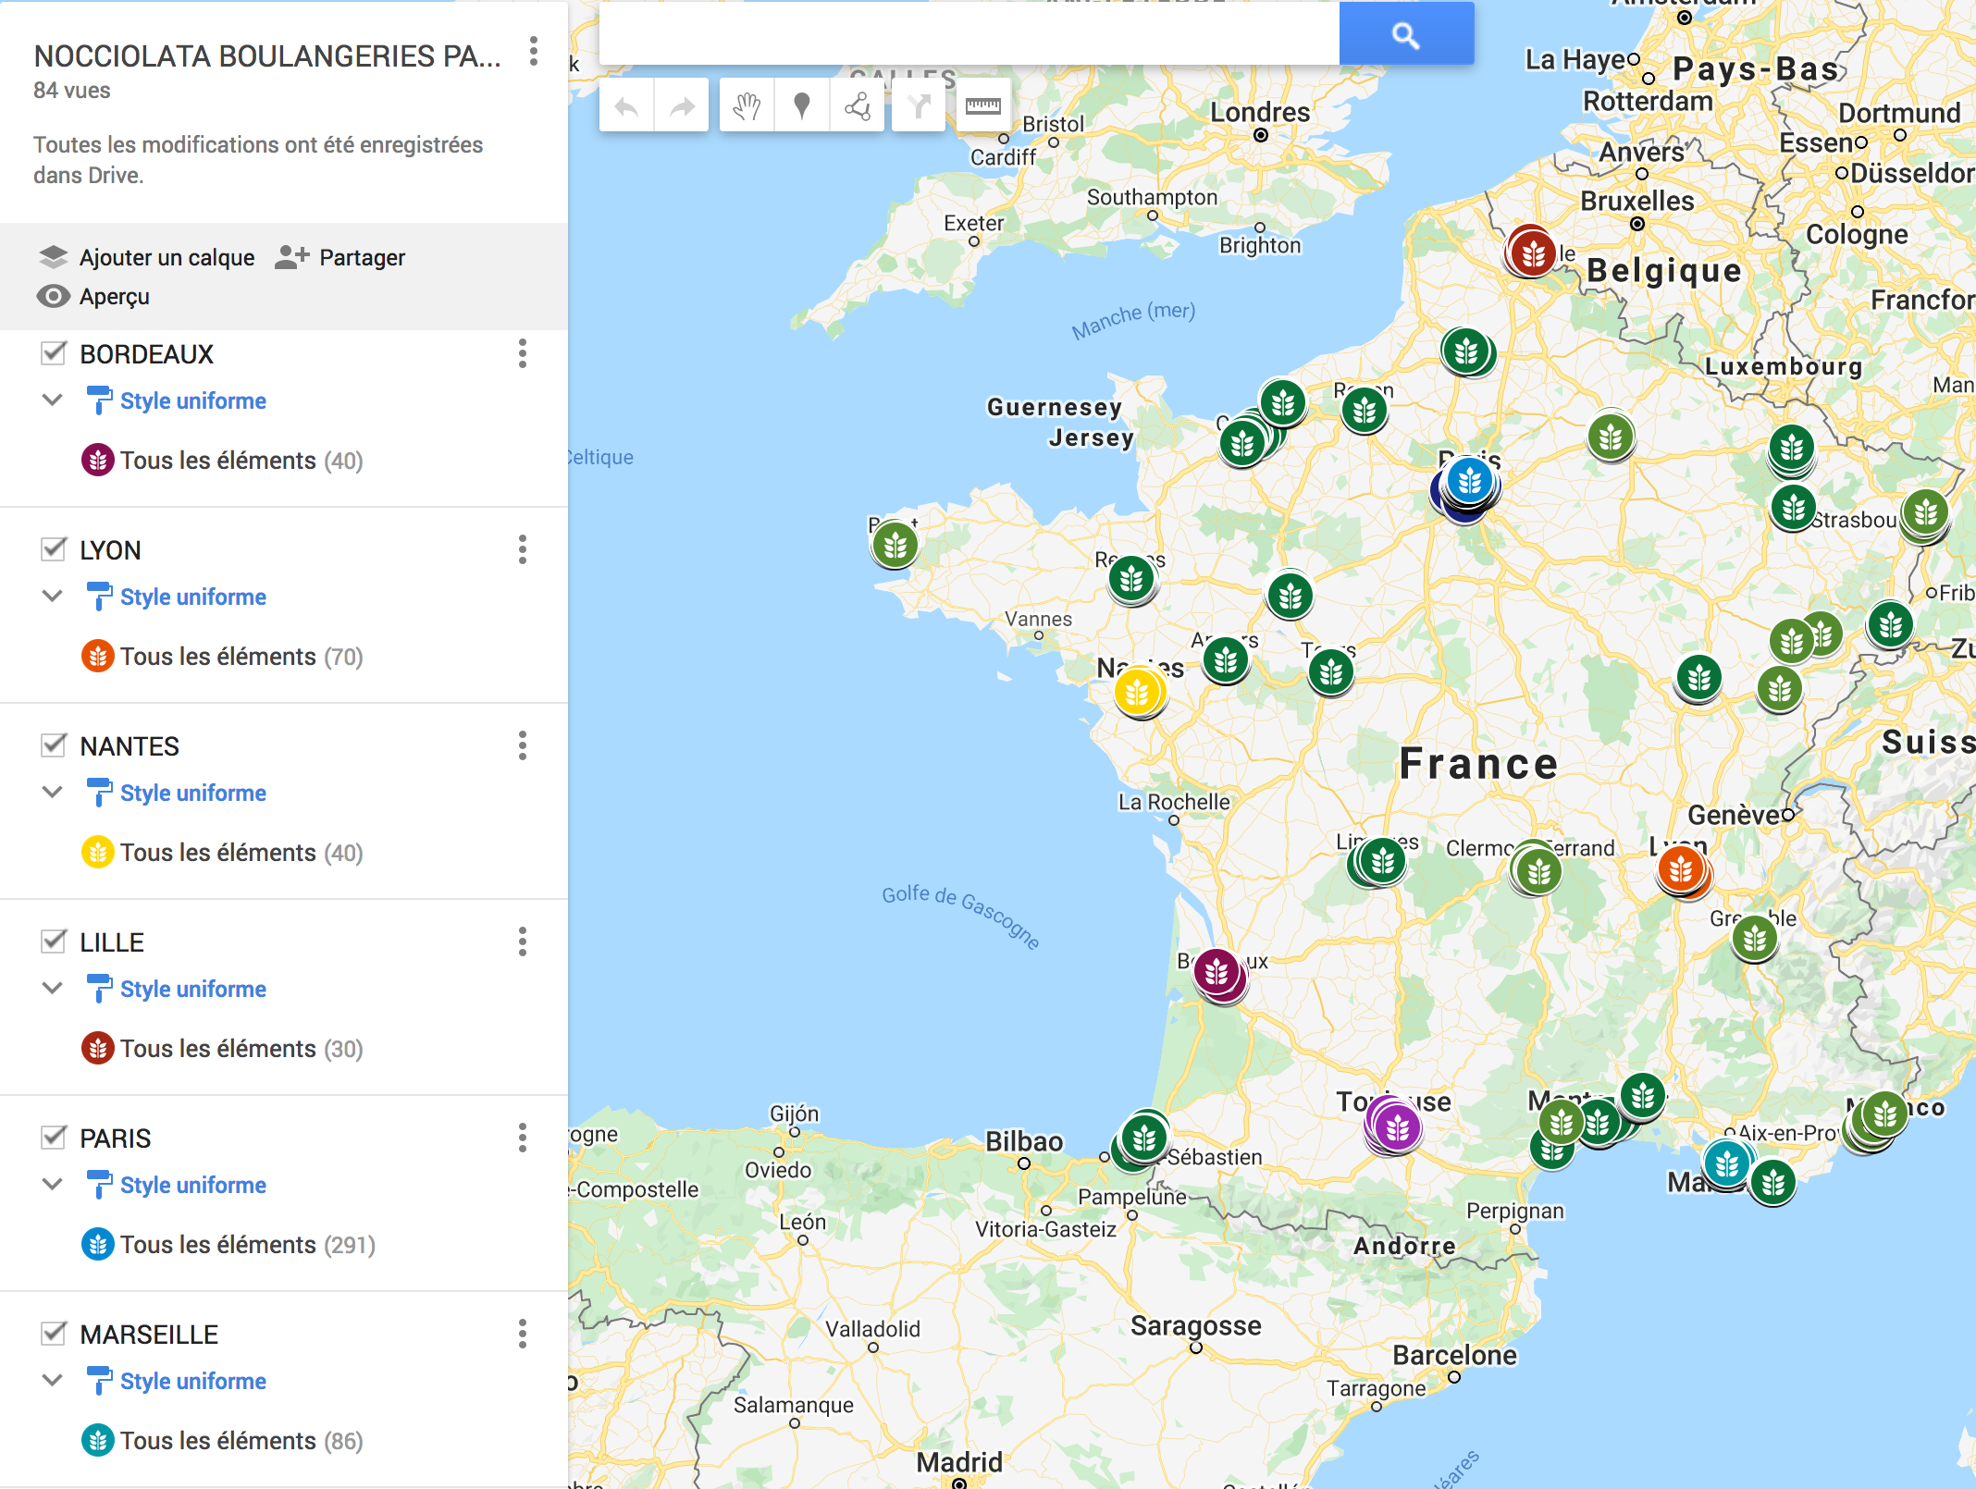Click the blue search magnifier button
1976x1489 pixels.
[x=1406, y=34]
